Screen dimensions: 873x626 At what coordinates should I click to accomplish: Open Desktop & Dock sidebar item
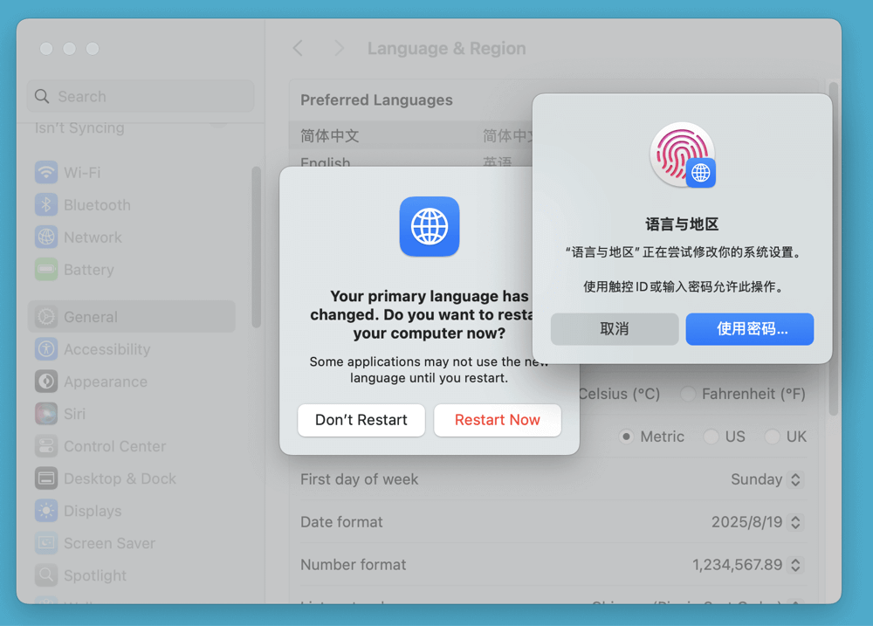[x=119, y=478]
